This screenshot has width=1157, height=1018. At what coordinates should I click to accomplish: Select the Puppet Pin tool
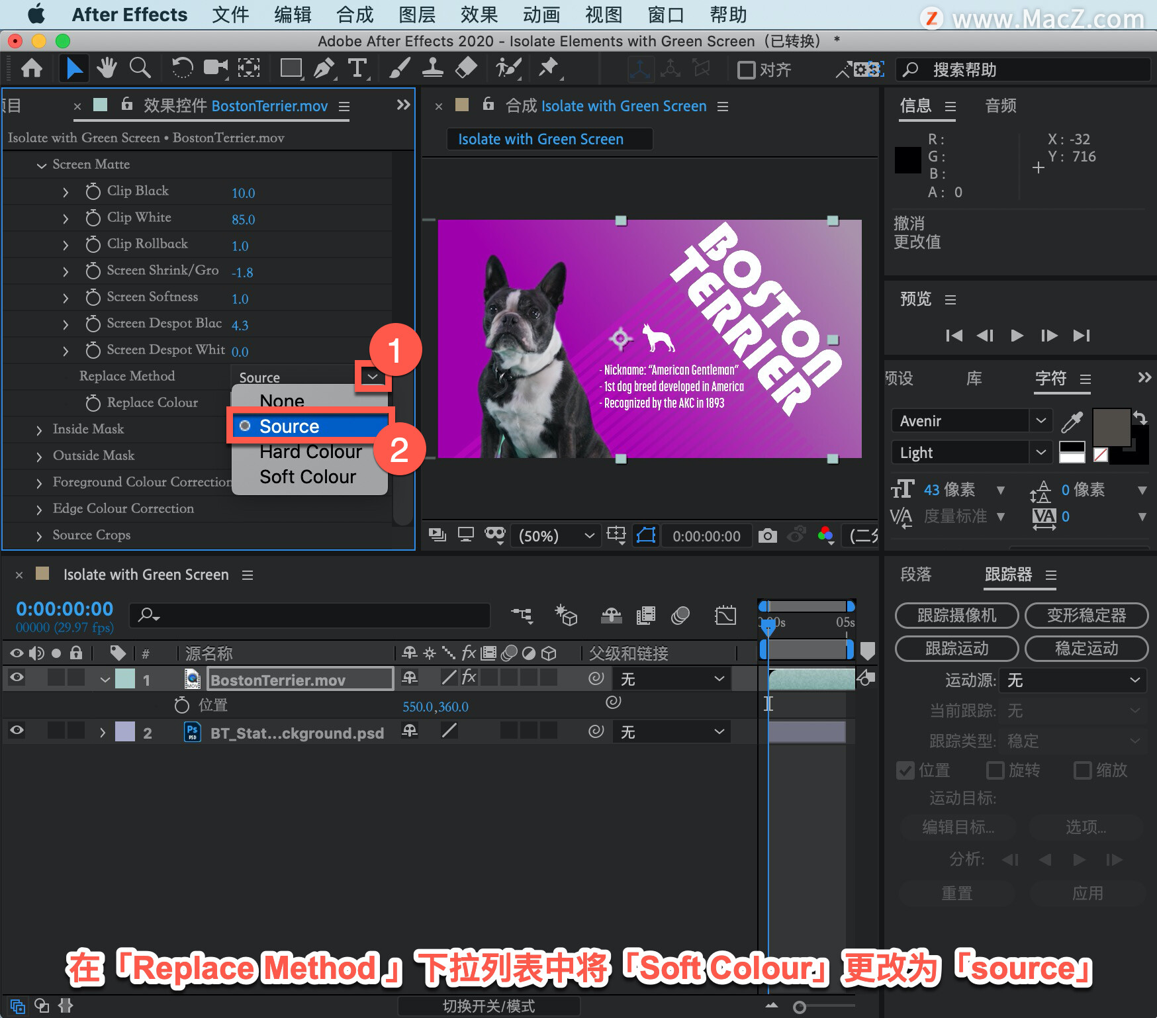[549, 68]
